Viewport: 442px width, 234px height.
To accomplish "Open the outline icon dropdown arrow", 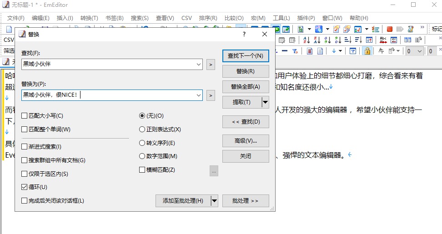I will tap(309, 29).
